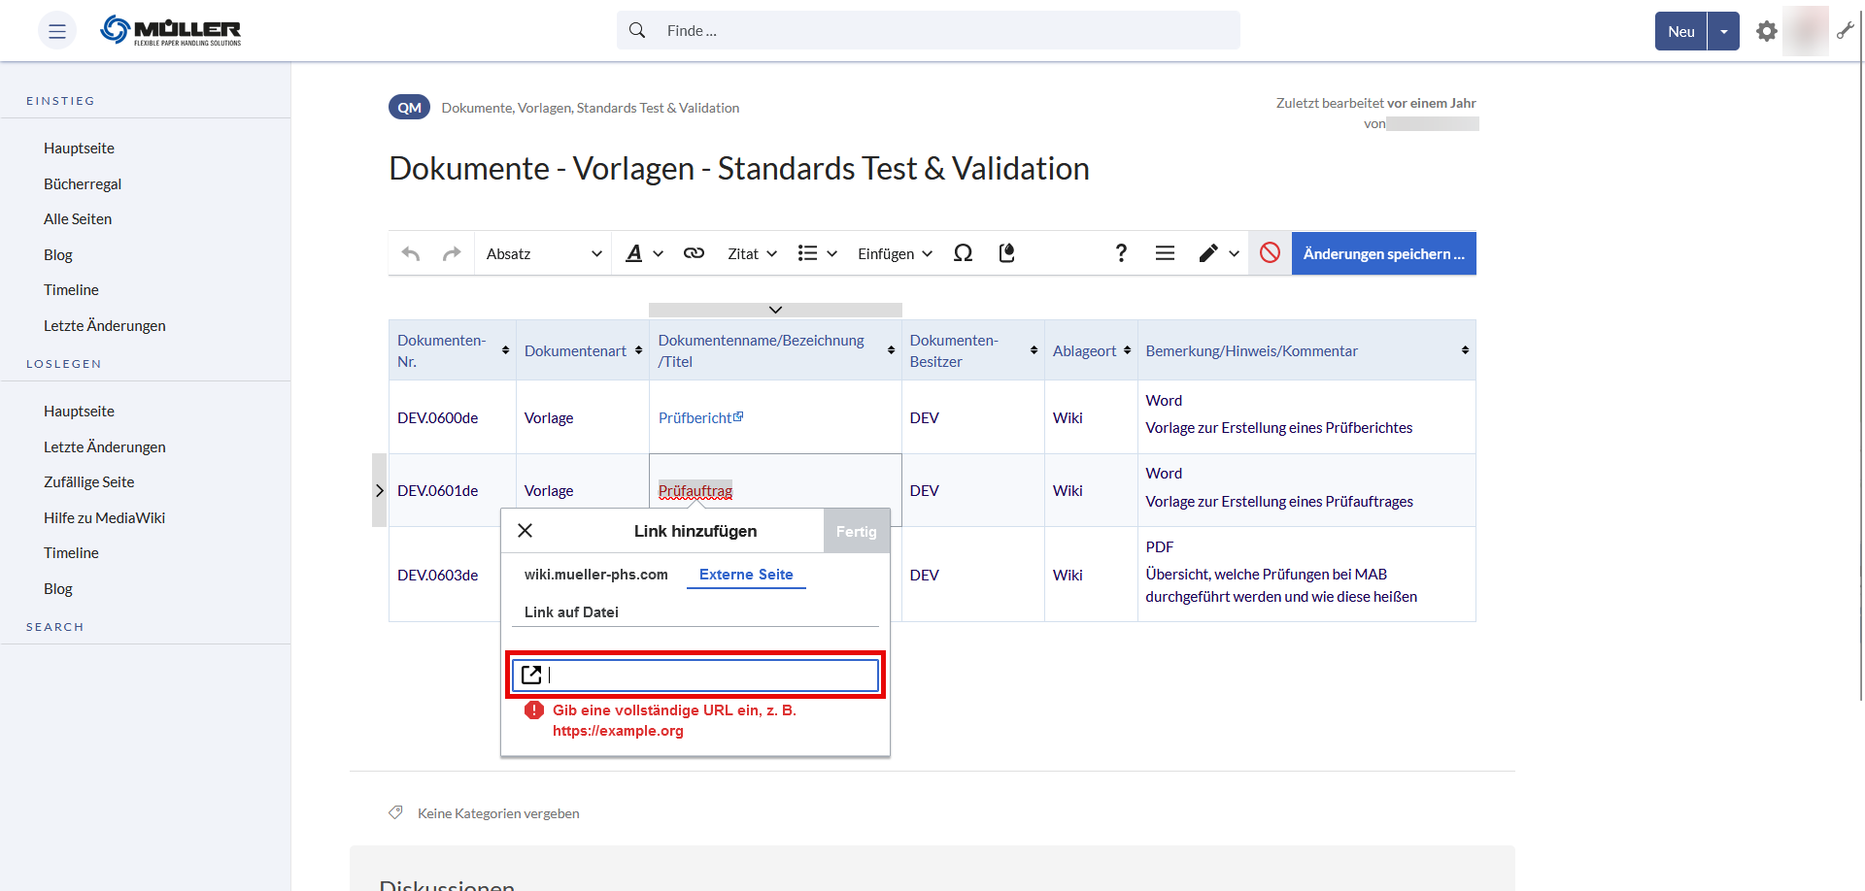Open the special character omega tool
This screenshot has width=1865, height=891.
click(963, 253)
